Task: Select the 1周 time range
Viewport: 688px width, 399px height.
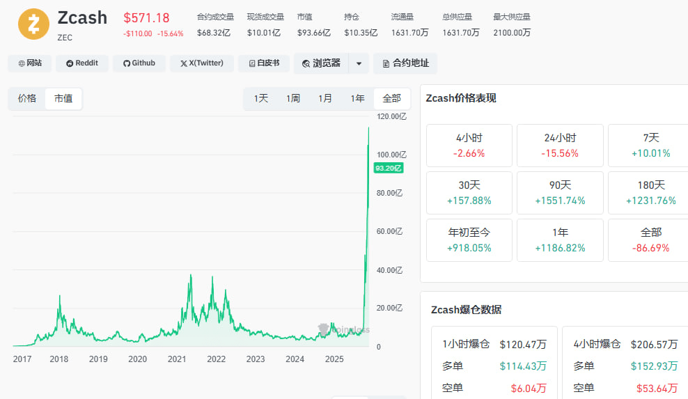Action: pyautogui.click(x=293, y=98)
